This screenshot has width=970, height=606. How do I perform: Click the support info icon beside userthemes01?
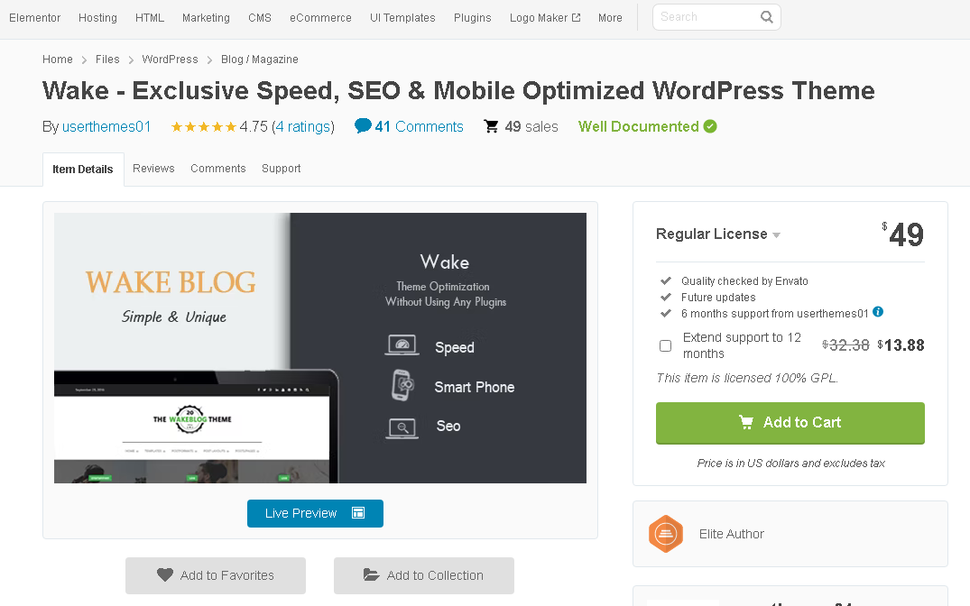pyautogui.click(x=878, y=313)
